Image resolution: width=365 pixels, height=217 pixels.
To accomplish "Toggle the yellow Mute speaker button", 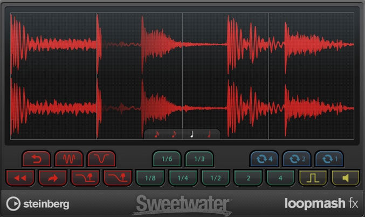I will pos(346,178).
